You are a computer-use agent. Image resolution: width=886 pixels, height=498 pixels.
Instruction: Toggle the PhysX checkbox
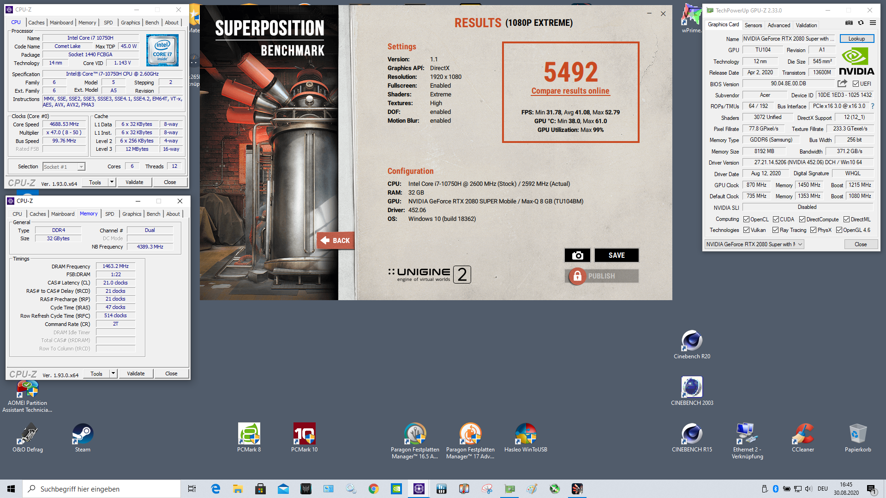[x=813, y=230]
